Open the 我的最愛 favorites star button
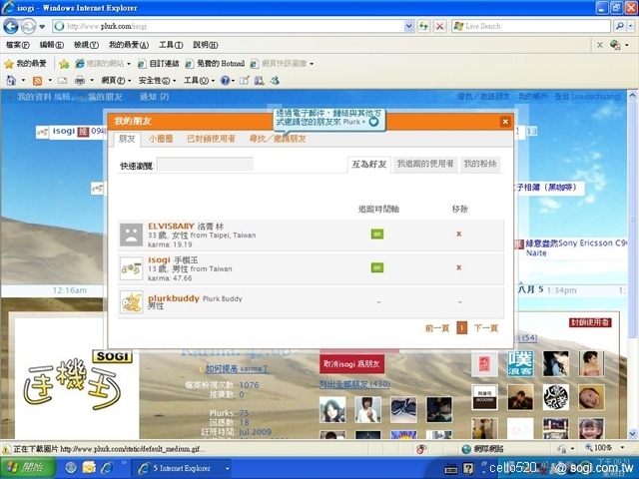This screenshot has width=639, height=479. [x=25, y=64]
